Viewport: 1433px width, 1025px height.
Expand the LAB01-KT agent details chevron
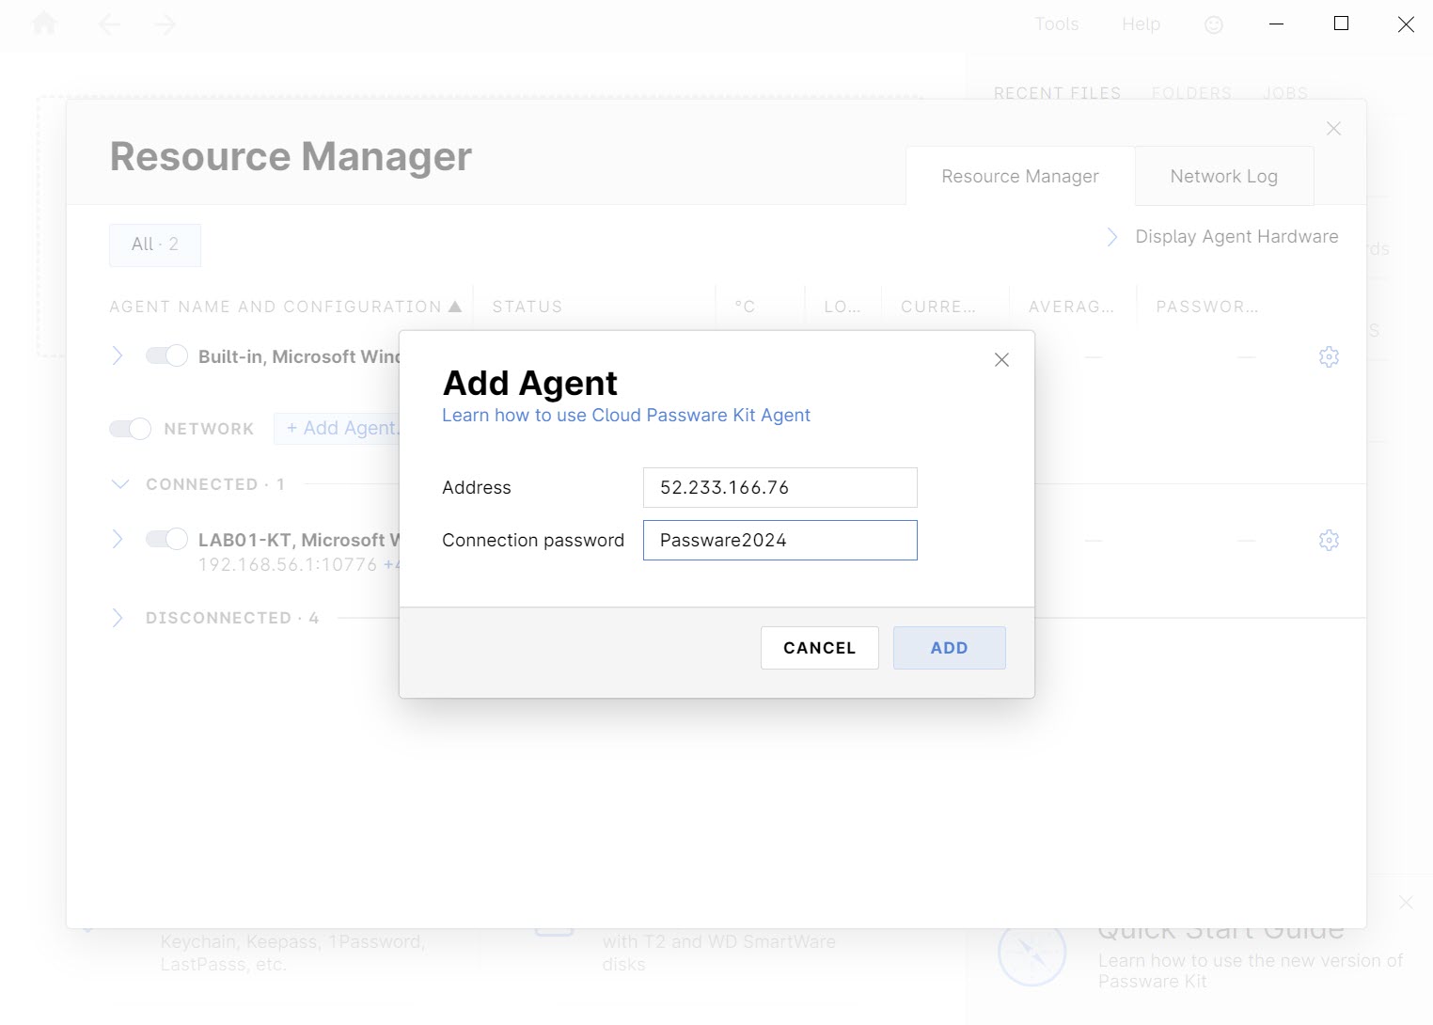click(118, 539)
